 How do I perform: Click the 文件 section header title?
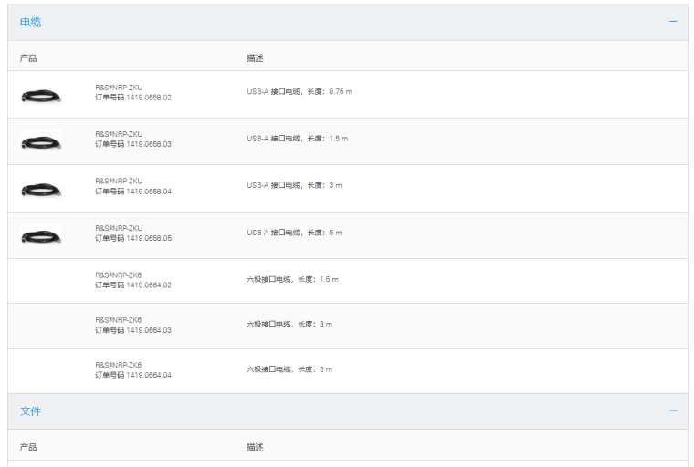(31, 411)
